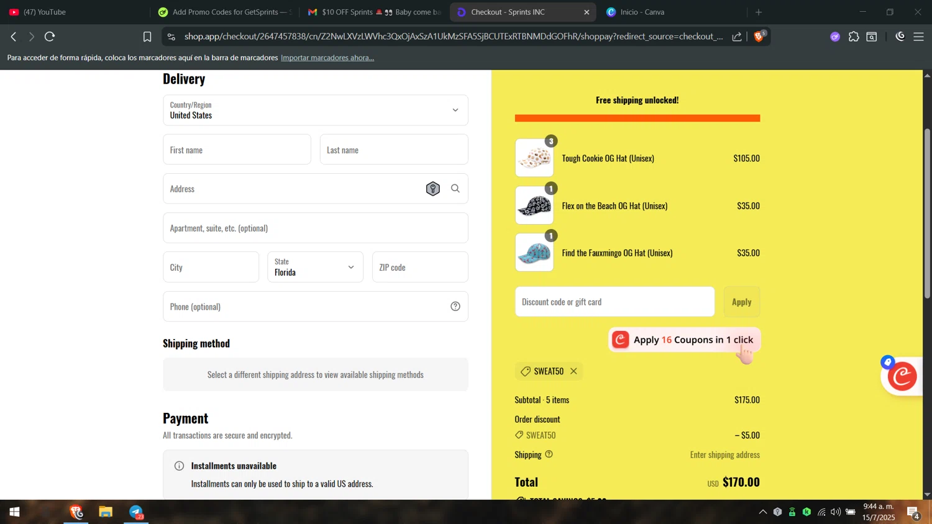932x524 pixels.
Task: Click the page vertical scrollbar
Action: click(927, 214)
